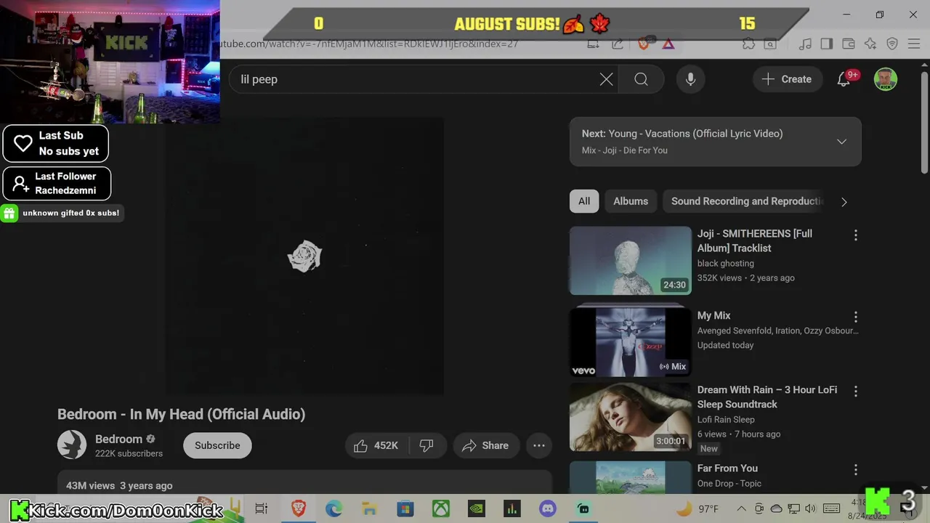
Task: Click the Last Sub overlay widget
Action: click(56, 143)
